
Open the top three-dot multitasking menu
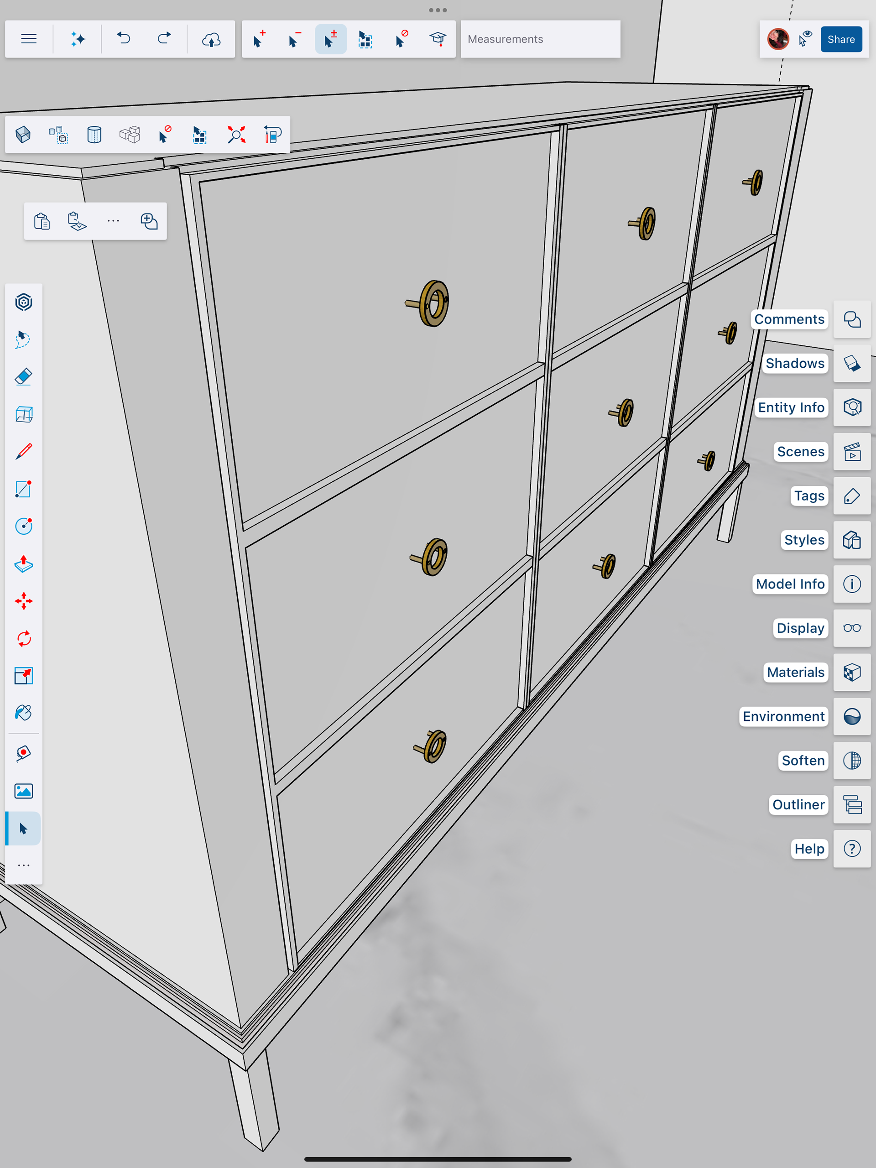point(438,10)
